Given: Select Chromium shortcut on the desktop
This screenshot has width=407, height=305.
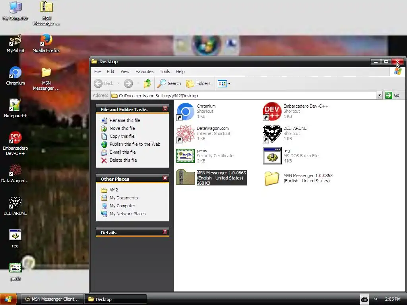Looking at the screenshot, I should tap(15, 76).
